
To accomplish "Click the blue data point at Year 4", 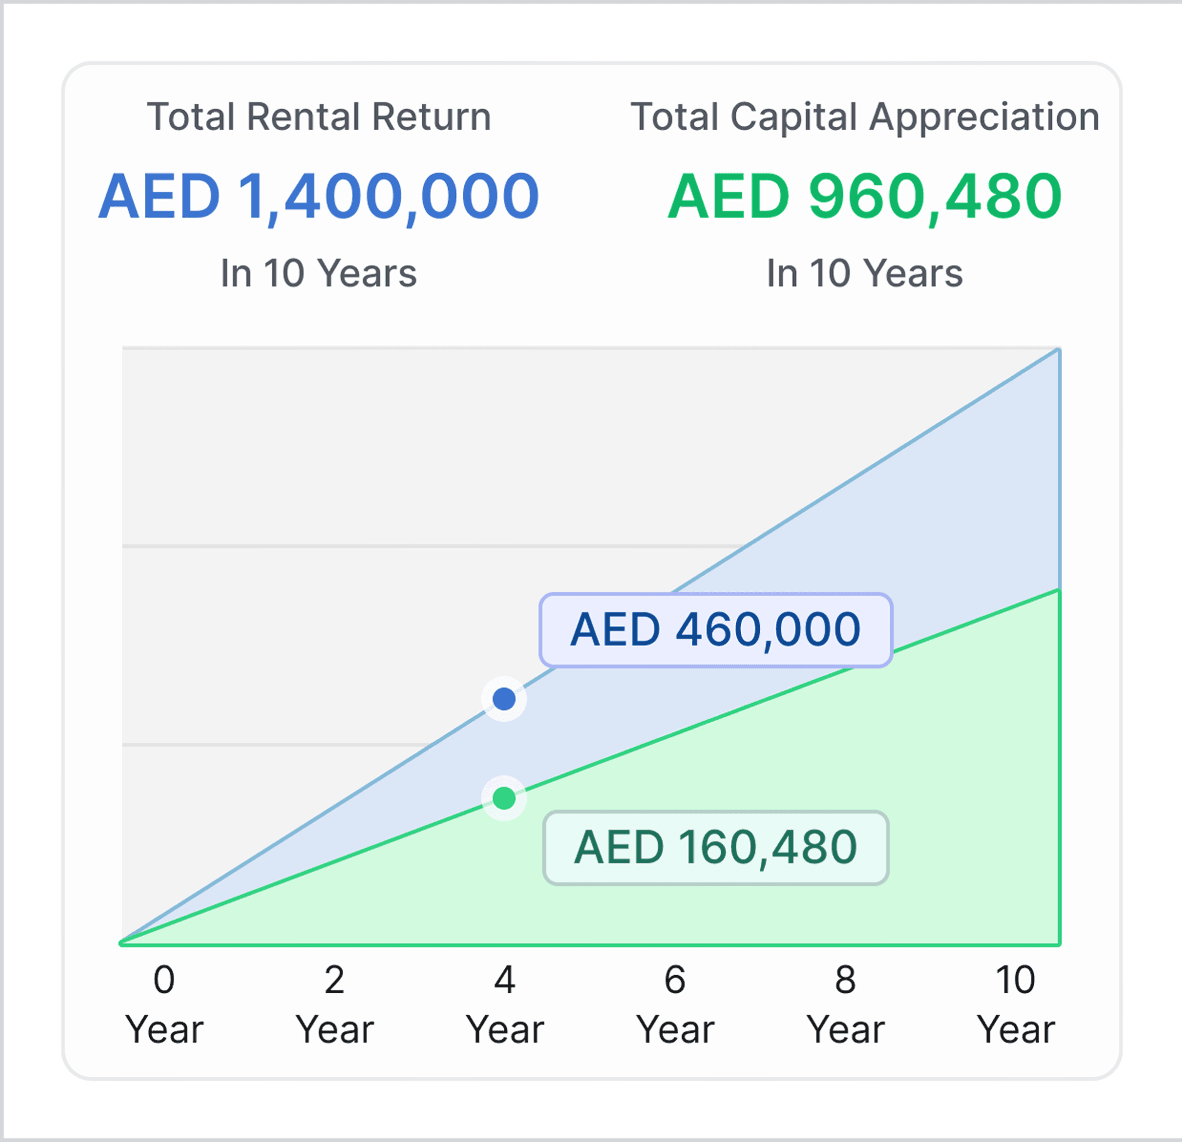I will [504, 699].
